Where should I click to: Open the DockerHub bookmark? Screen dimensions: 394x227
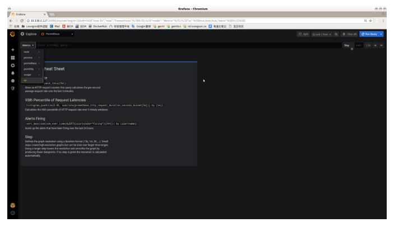[x=98, y=26]
